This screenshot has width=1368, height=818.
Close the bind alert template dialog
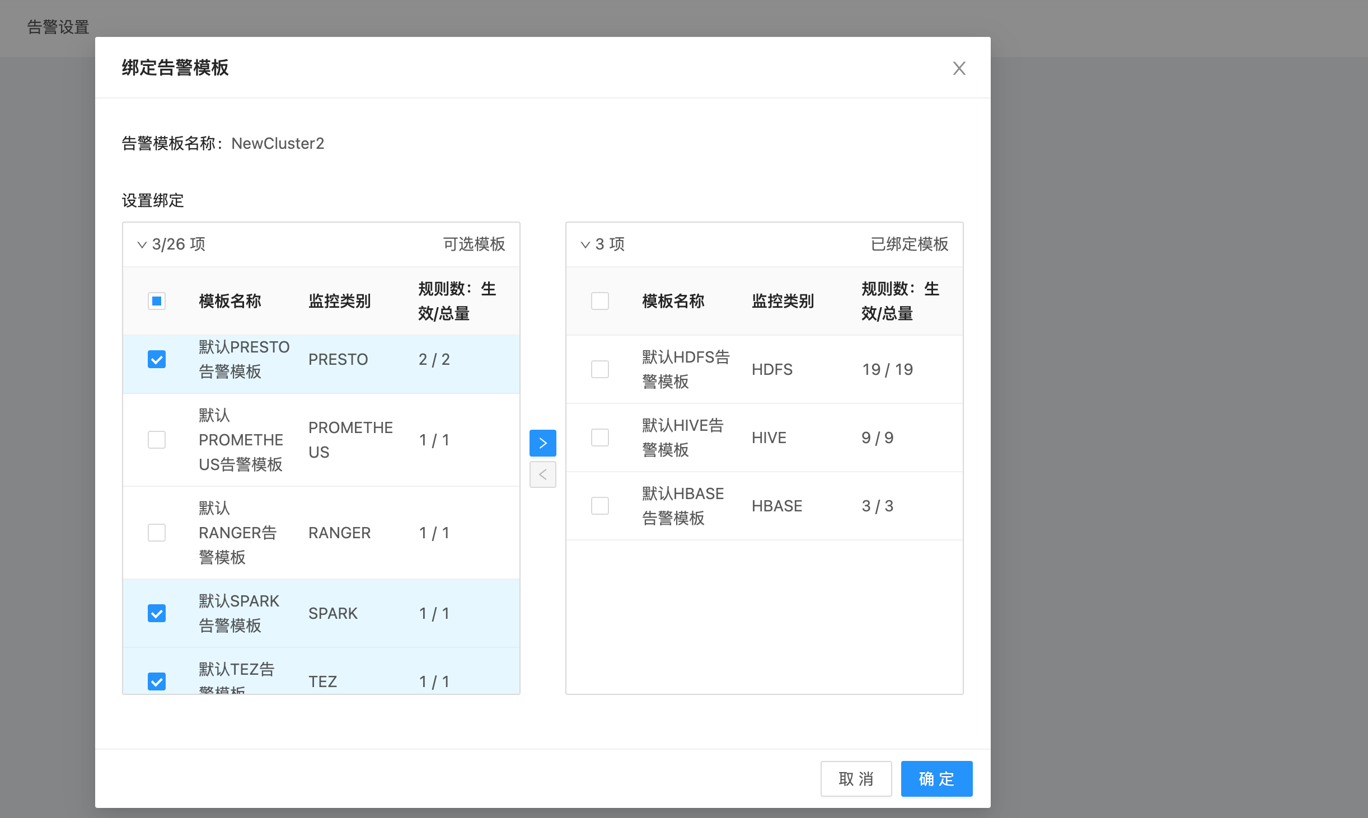[959, 68]
